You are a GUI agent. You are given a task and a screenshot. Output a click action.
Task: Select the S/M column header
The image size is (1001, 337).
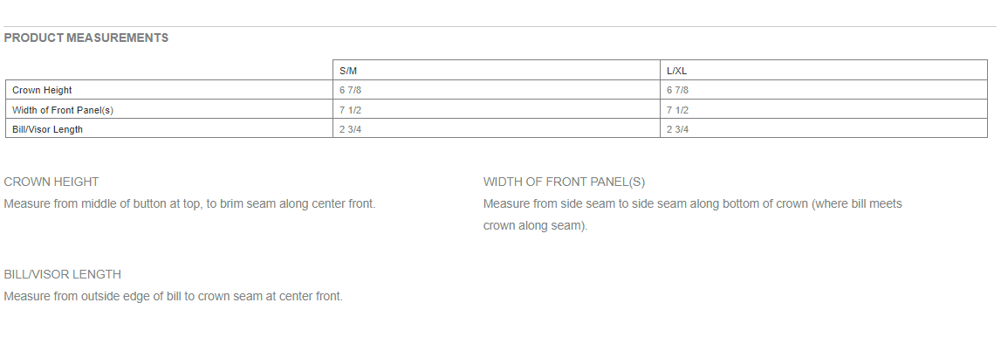(348, 70)
